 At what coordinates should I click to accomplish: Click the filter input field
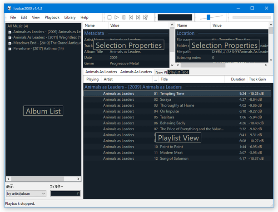pyautogui.click(x=65, y=193)
